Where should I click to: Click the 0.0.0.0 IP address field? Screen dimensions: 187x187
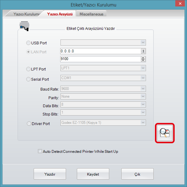100,51
